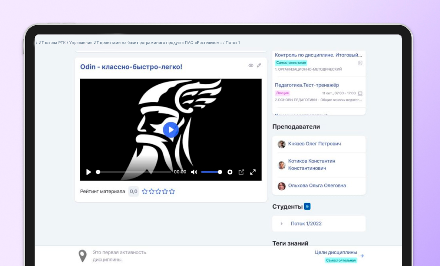Click Котиков Константин Константинович avatar

[x=281, y=165]
